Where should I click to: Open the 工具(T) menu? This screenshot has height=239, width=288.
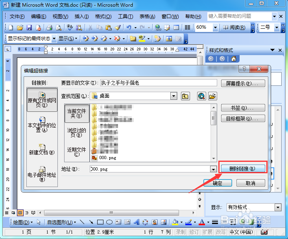coord(125,17)
